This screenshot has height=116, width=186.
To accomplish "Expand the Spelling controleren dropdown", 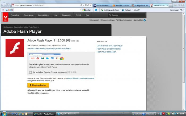I will click(120, 10).
